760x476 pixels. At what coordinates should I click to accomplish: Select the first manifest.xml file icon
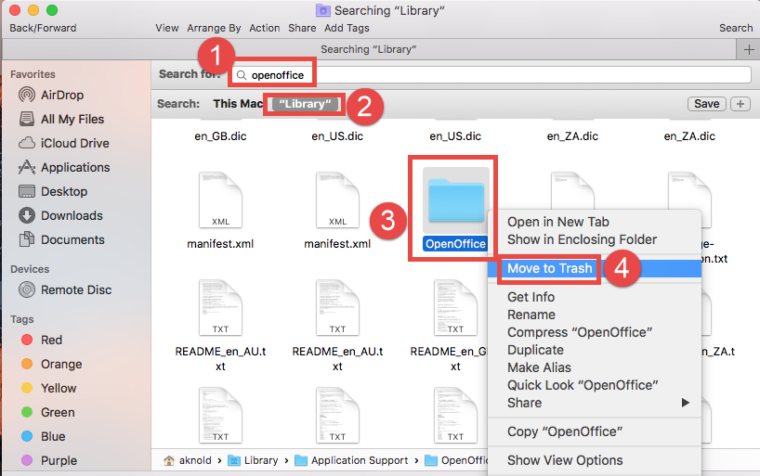point(220,200)
